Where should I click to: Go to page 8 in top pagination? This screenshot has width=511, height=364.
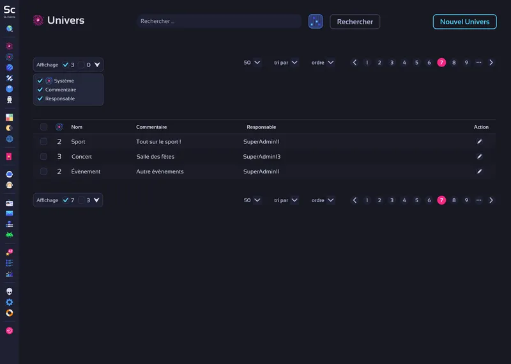point(454,63)
